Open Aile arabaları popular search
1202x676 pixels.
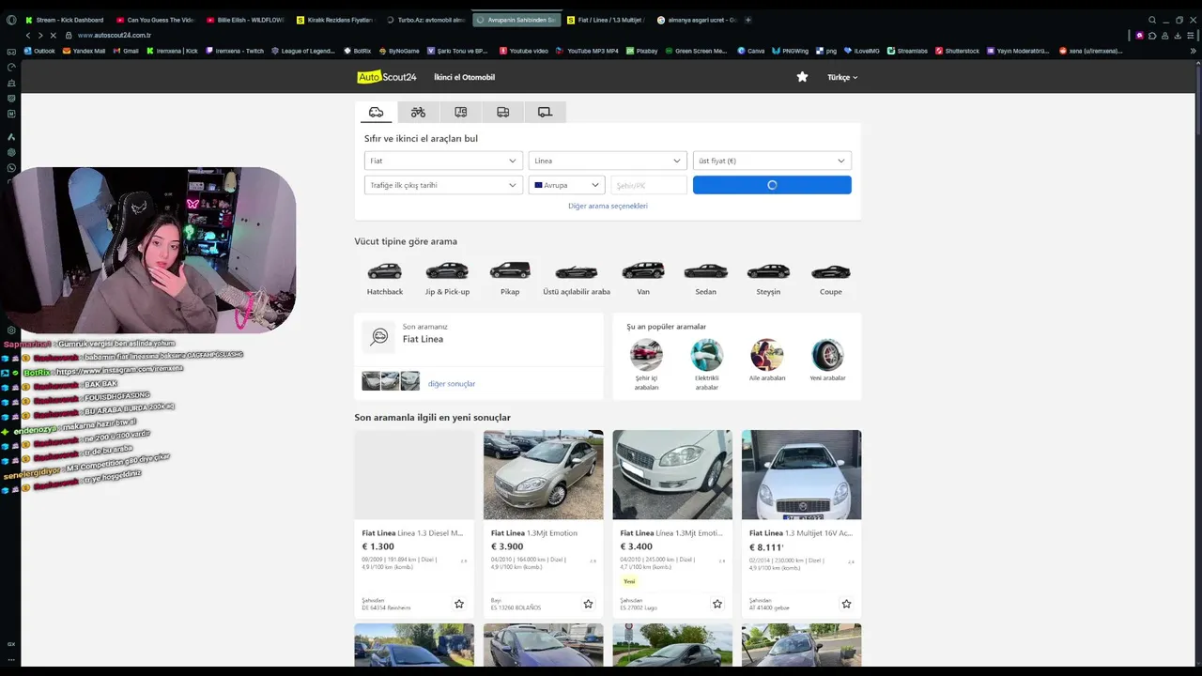point(767,361)
